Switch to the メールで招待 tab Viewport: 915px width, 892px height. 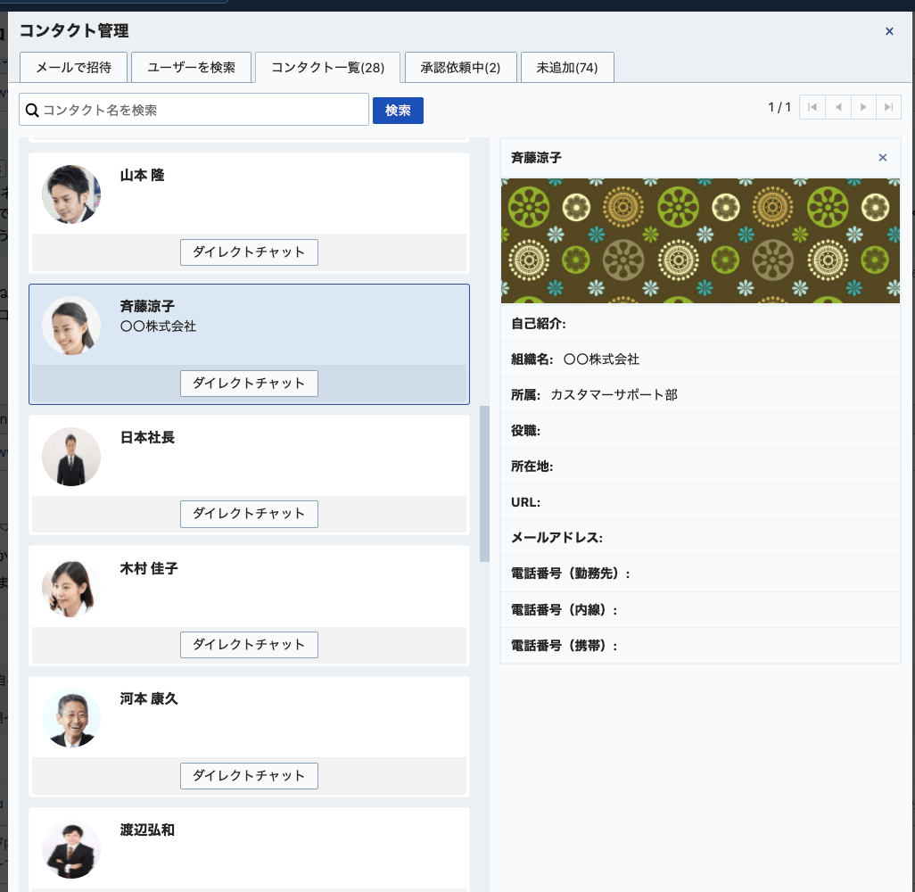[x=73, y=68]
